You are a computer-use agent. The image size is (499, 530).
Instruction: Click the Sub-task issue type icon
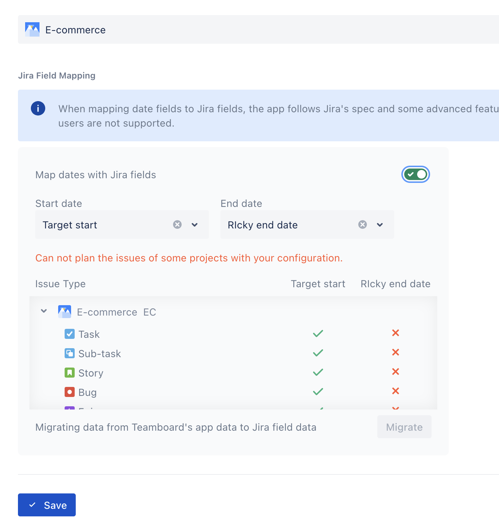point(69,353)
